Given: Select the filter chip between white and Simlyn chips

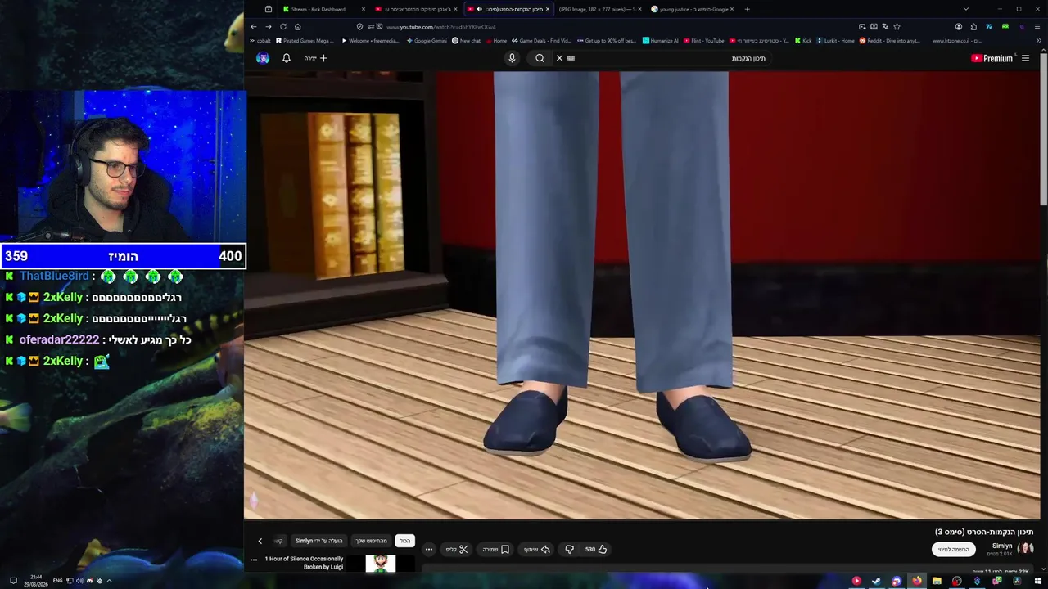Looking at the screenshot, I should point(371,541).
